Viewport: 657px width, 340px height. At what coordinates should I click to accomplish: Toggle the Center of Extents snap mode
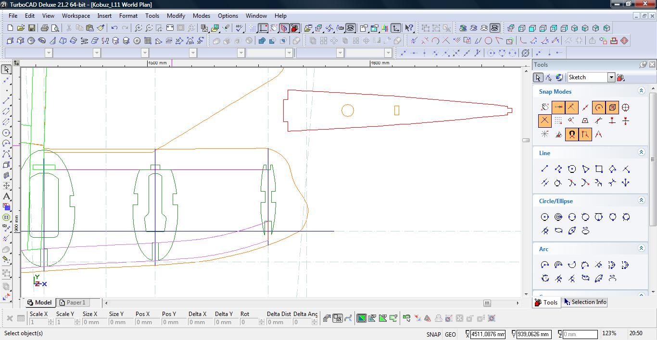(x=612, y=108)
